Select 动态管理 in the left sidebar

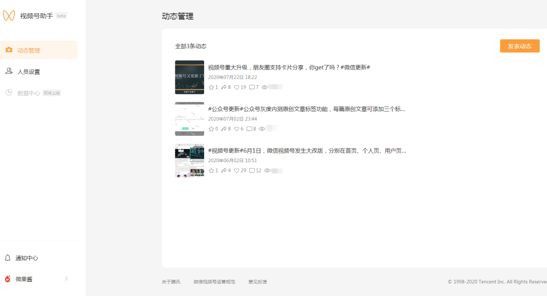click(28, 50)
